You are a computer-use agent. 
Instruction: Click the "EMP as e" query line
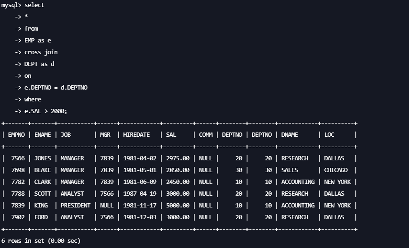coord(38,40)
